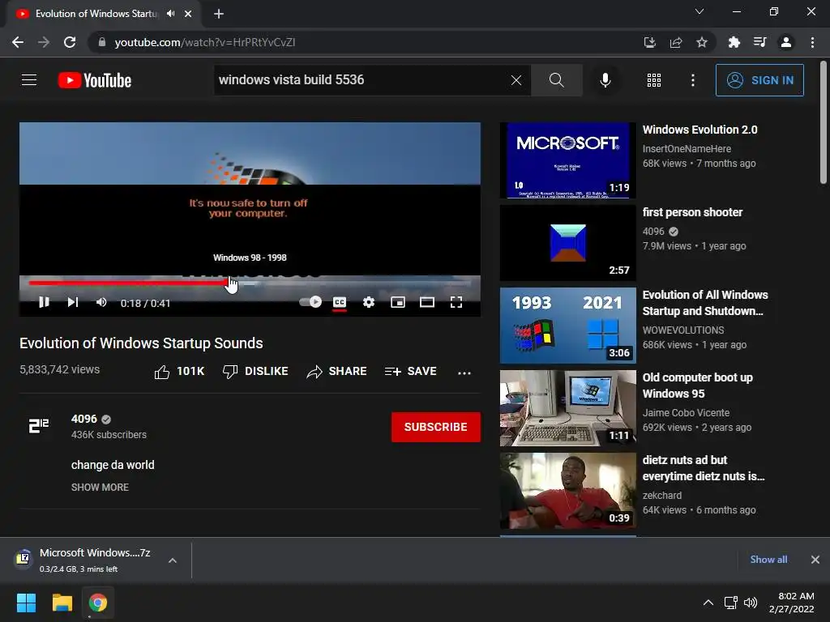Open the taskbar clock showing 8:02 AM

pyautogui.click(x=791, y=603)
